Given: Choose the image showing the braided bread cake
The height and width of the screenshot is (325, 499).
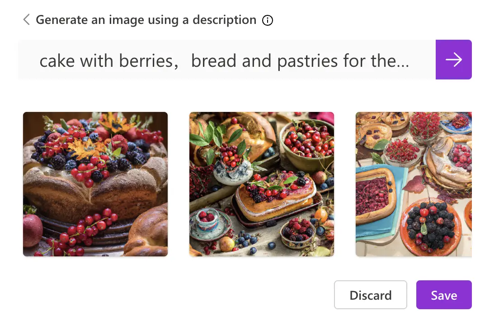Looking at the screenshot, I should pos(95,184).
